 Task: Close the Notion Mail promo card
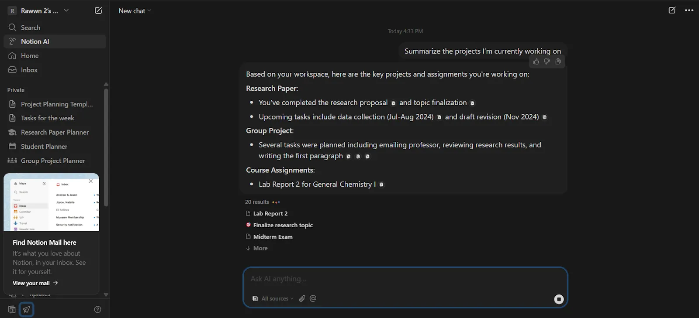click(91, 181)
